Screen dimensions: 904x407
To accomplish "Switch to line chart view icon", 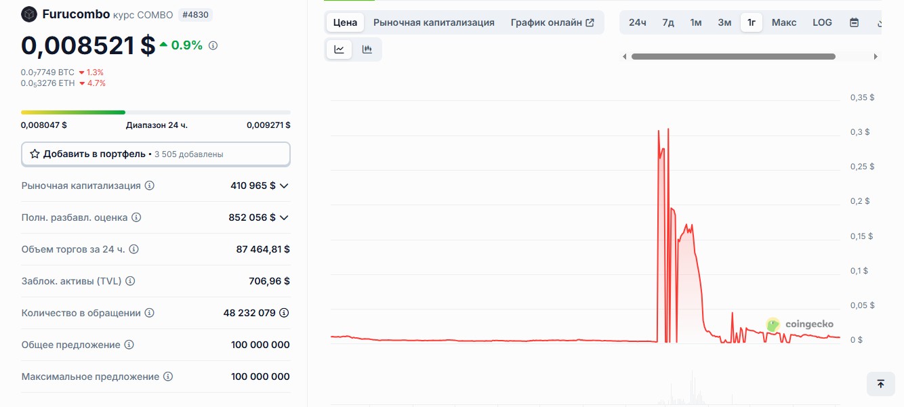I will [x=339, y=49].
